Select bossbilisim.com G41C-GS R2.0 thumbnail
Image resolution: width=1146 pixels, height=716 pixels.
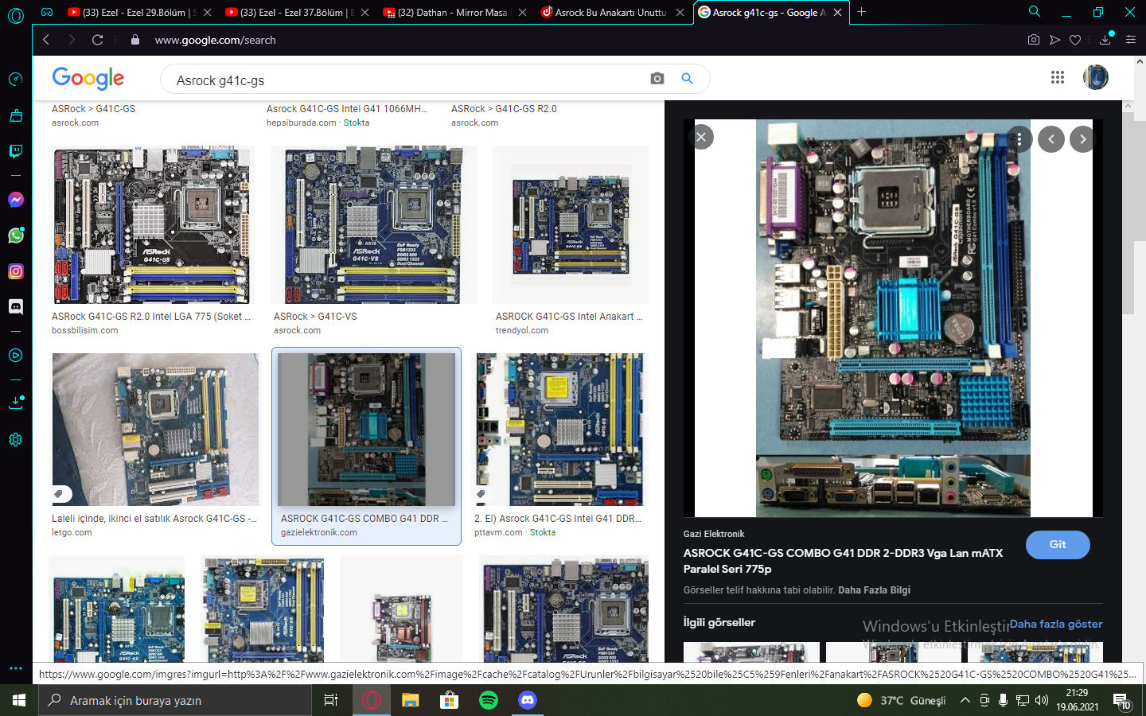point(151,224)
